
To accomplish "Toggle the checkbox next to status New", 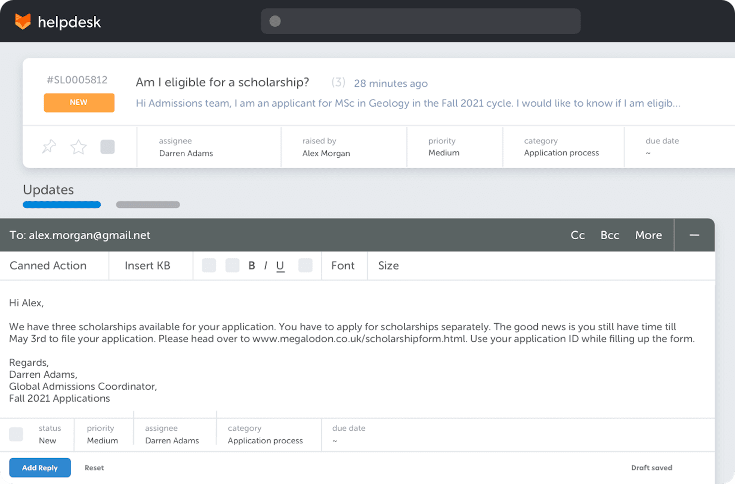I will pyautogui.click(x=16, y=434).
